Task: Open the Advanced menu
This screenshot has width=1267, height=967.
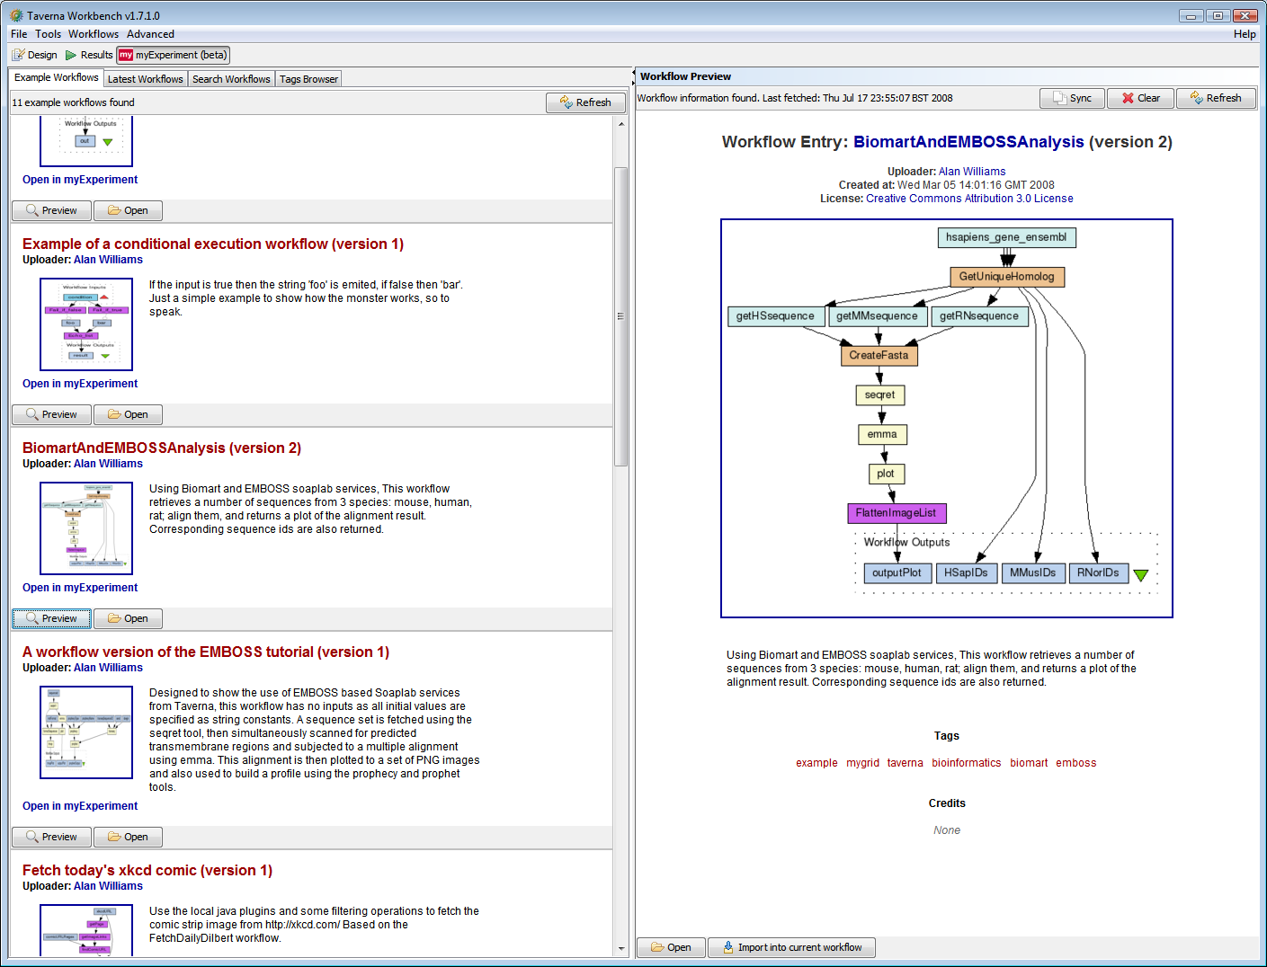Action: pos(150,34)
